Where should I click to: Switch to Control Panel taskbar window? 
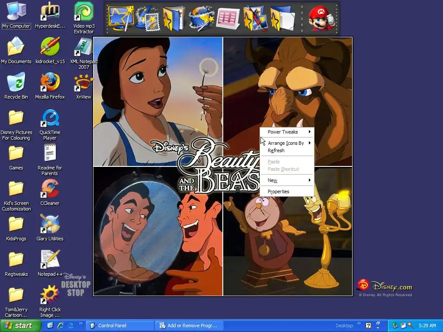click(x=120, y=326)
